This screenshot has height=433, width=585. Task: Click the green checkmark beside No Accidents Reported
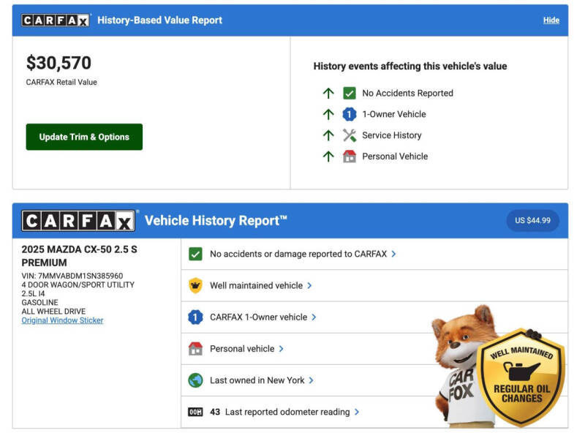[350, 93]
